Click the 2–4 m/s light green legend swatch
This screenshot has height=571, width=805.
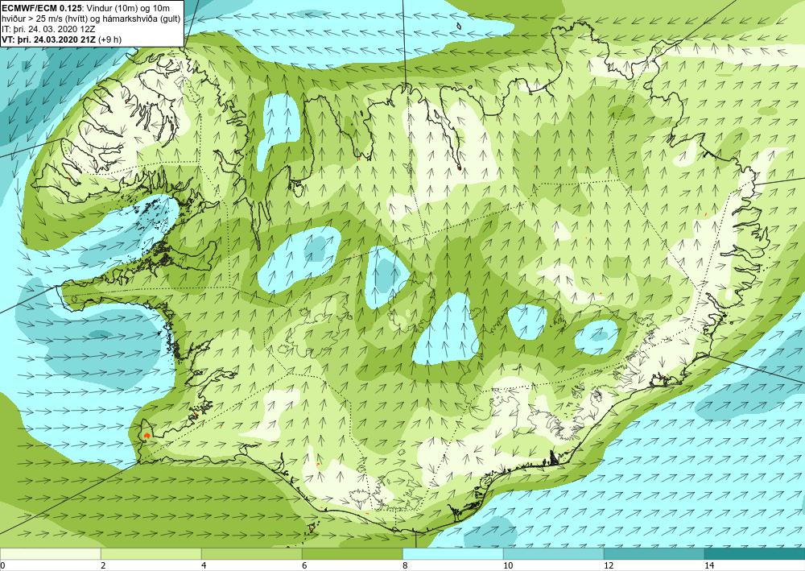click(x=151, y=554)
